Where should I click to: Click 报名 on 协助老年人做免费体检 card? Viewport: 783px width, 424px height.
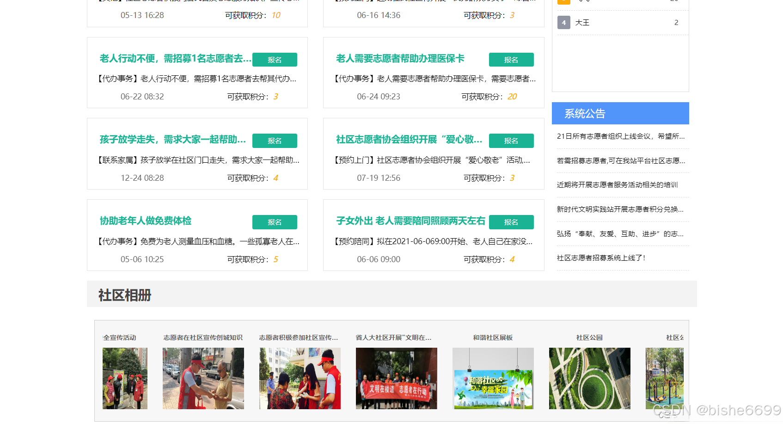[x=275, y=222]
